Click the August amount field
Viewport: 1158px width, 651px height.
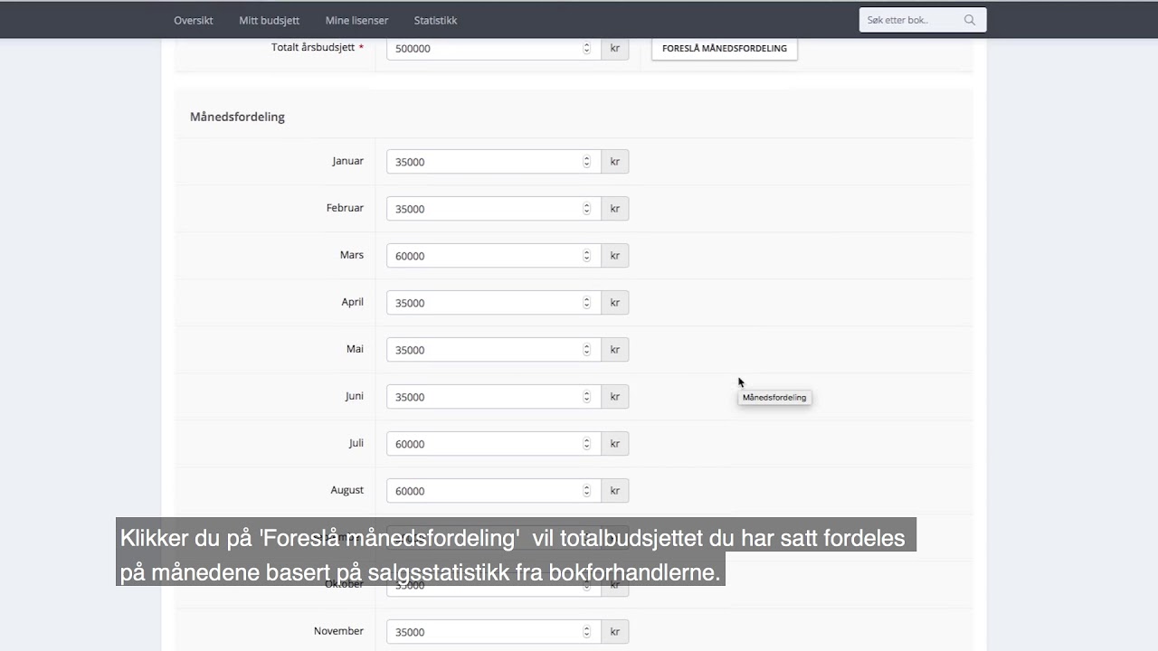pos(494,491)
